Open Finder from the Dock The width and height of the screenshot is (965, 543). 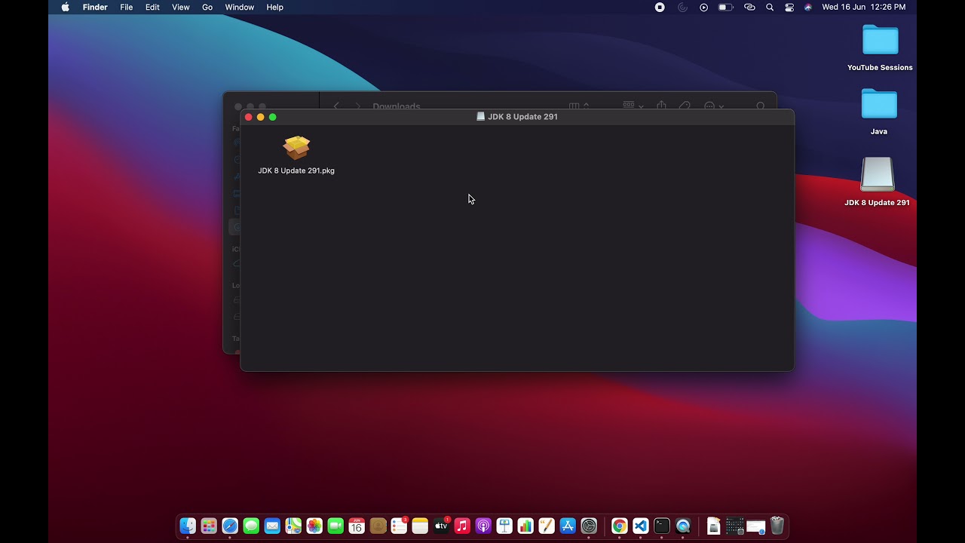coord(188,526)
